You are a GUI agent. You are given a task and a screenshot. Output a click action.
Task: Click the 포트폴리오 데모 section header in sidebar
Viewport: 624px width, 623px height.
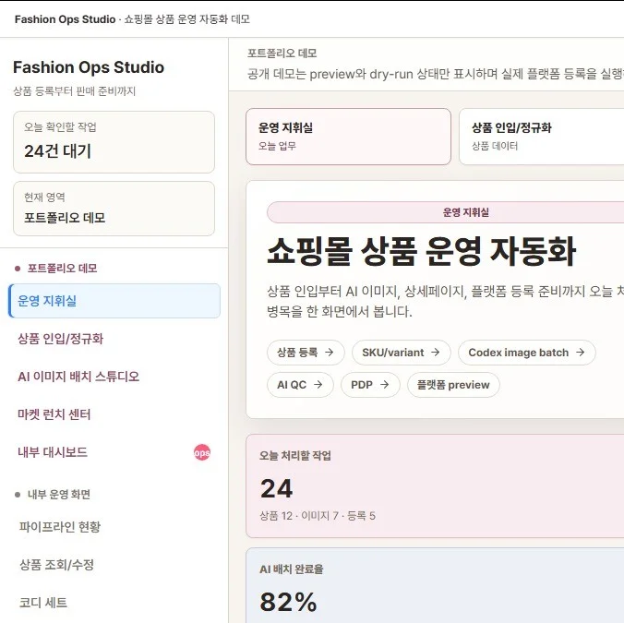[62, 269]
